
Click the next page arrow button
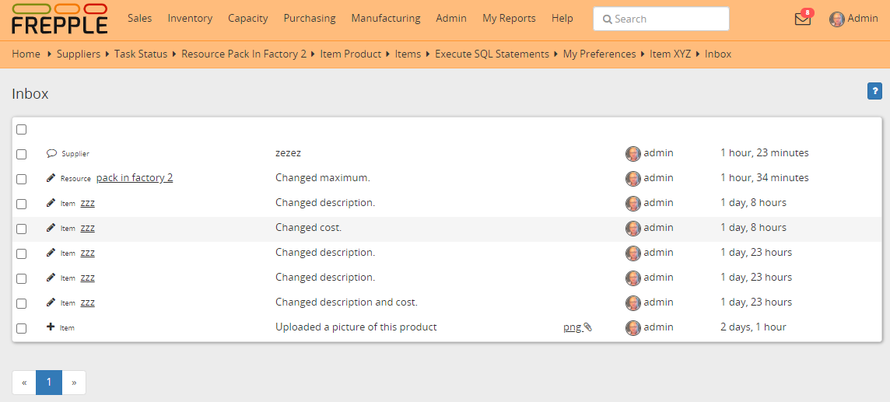pyautogui.click(x=74, y=383)
